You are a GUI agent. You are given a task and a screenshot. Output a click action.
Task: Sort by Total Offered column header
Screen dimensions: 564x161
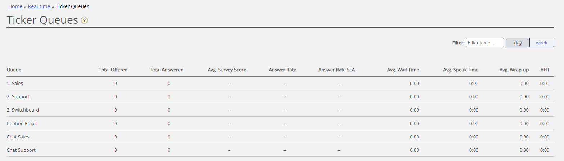[x=113, y=70]
